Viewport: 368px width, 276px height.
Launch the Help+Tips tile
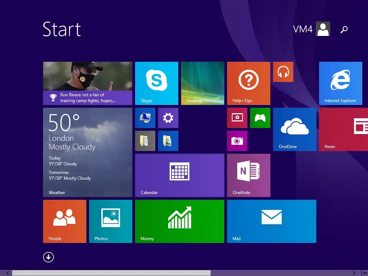pyautogui.click(x=249, y=83)
